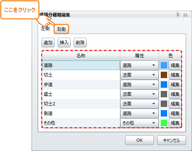
Task: Click 編集 button in 盛土 row
Action: pyautogui.click(x=175, y=94)
